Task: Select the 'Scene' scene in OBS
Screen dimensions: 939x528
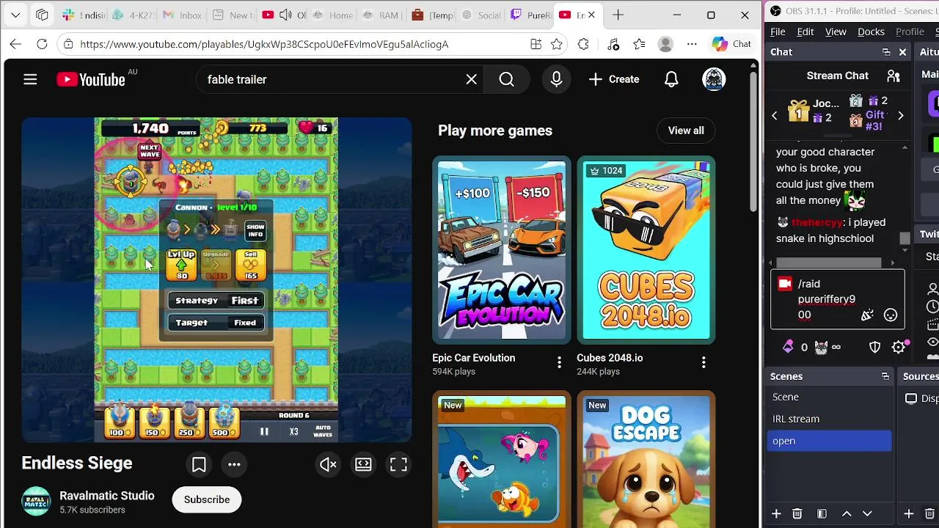Action: click(830, 397)
